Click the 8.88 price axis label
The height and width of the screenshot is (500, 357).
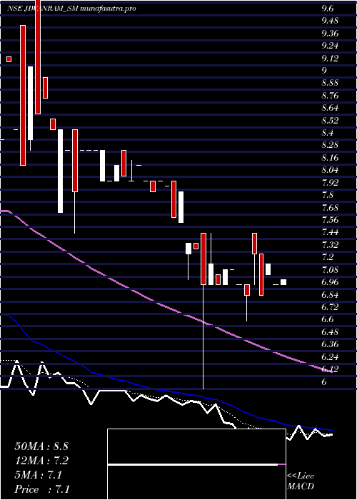tap(330, 83)
